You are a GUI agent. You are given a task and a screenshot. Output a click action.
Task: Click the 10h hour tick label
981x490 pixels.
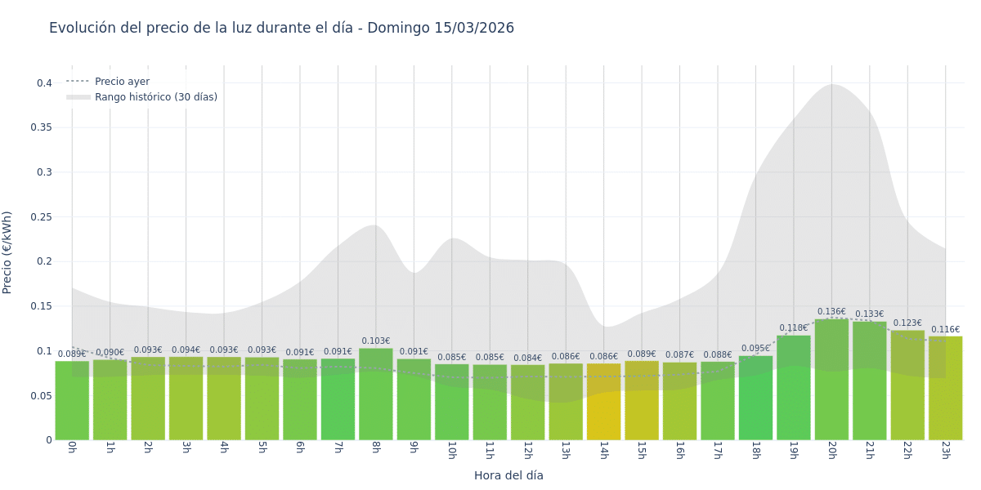pyautogui.click(x=451, y=450)
